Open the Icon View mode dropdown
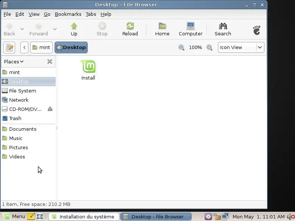 point(241,48)
